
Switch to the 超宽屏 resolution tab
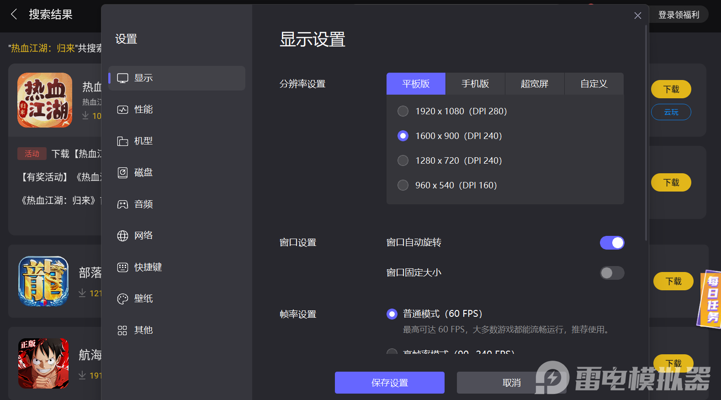click(x=535, y=84)
